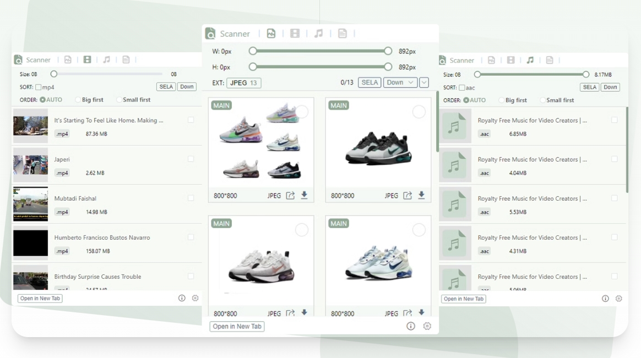The height and width of the screenshot is (358, 641).
Task: Tick the mp4 sort checkbox in left panel
Action: tap(39, 87)
